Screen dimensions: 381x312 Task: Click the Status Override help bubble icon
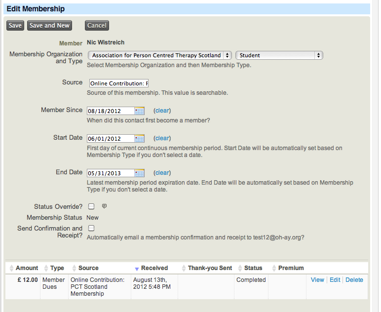click(104, 206)
